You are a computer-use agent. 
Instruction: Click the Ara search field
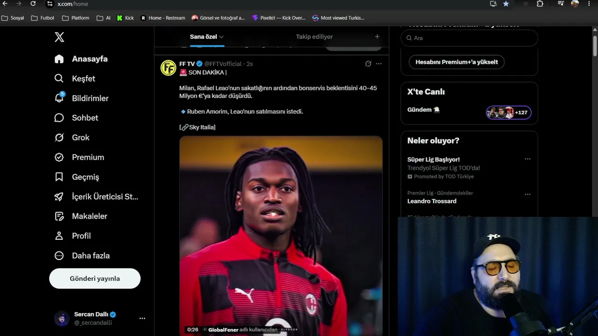click(x=469, y=38)
